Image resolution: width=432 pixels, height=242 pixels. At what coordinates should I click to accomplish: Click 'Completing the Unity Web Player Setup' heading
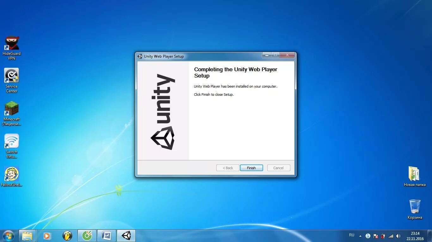click(236, 72)
